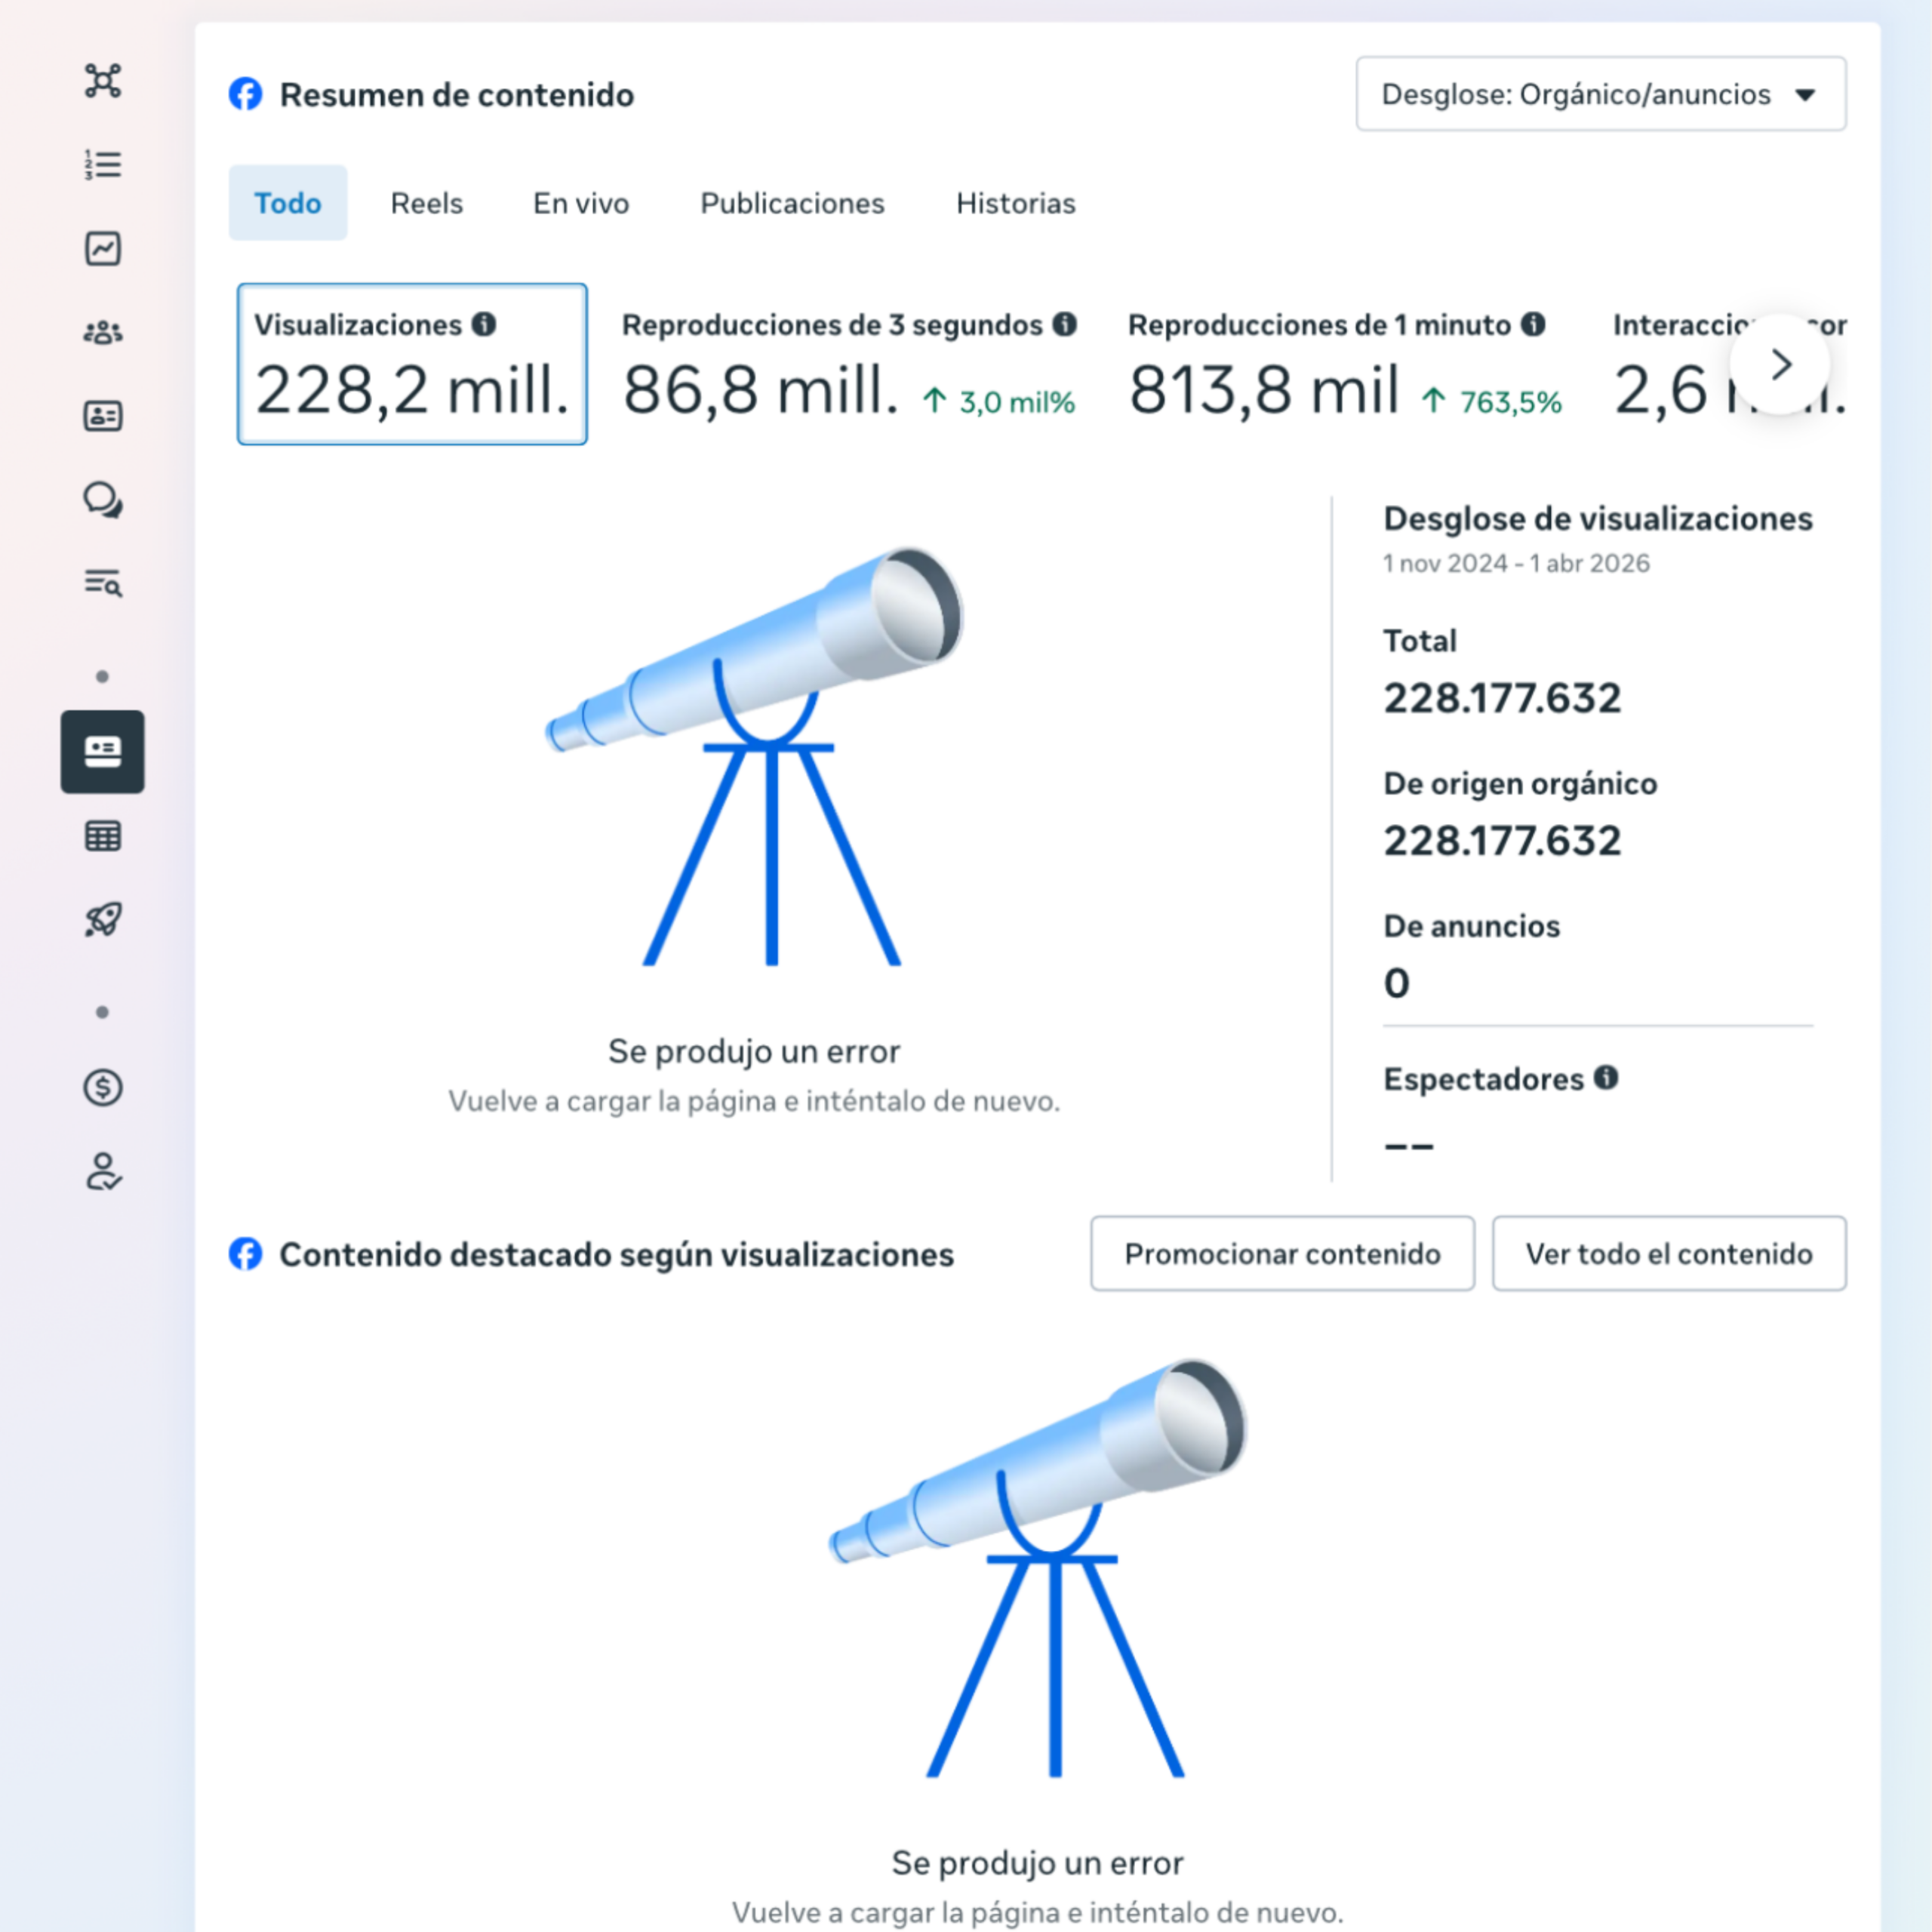
Task: Switch to the Reels tab
Action: [427, 203]
